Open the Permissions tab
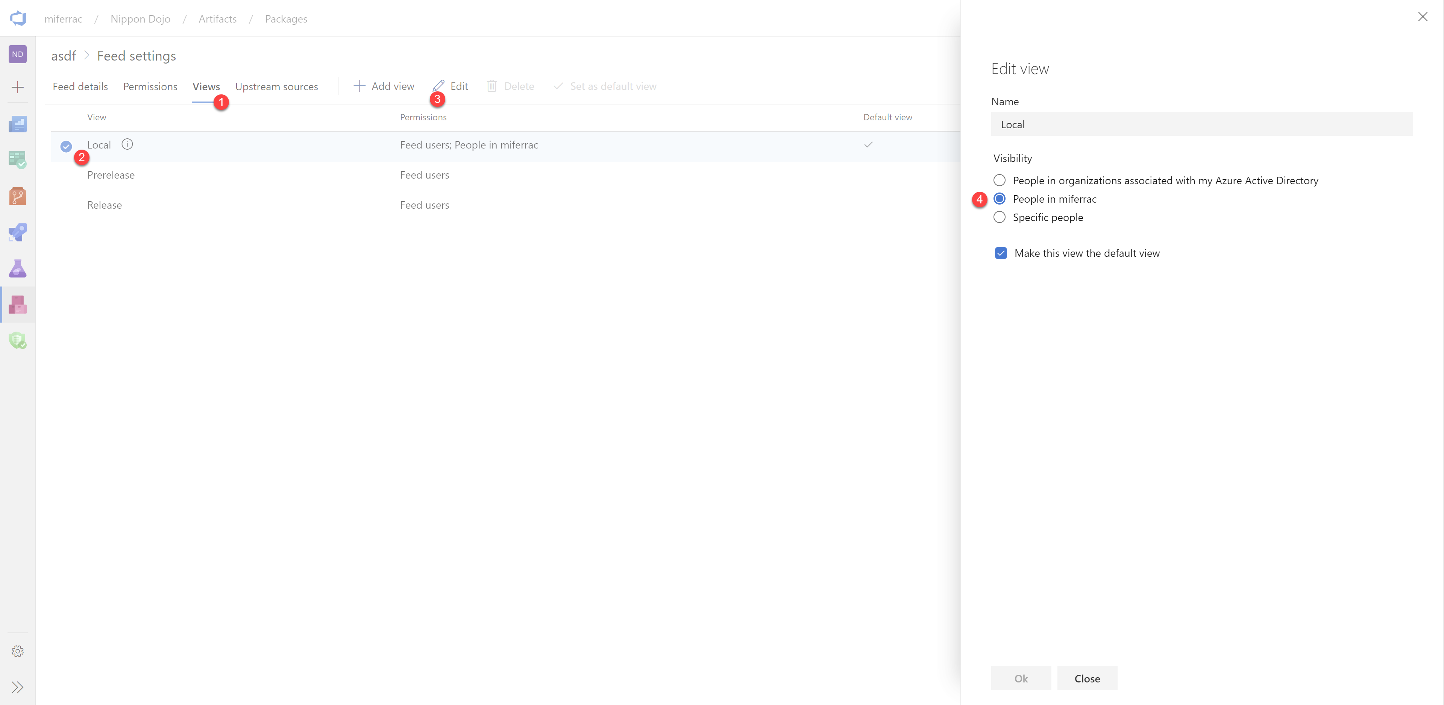 coord(150,86)
